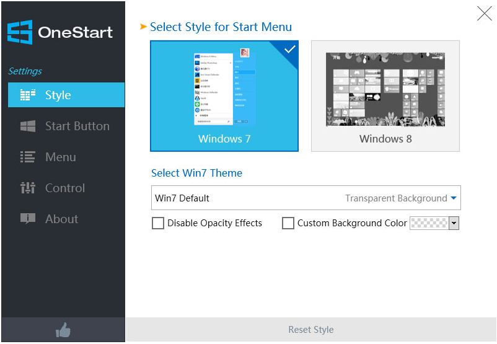Switch to the Start Button settings tab
Viewport: 497px width, 344px height.
coord(77,126)
